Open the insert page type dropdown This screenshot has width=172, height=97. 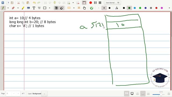tap(73, 3)
